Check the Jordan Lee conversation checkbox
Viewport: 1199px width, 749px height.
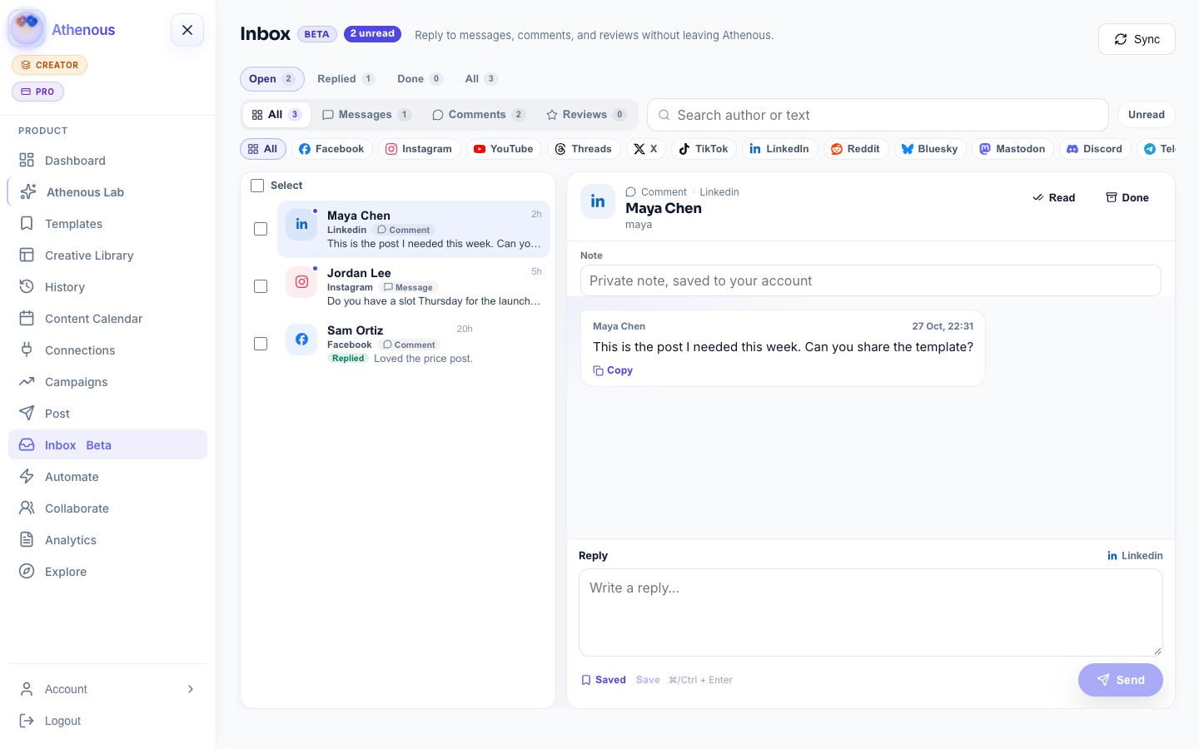point(261,286)
